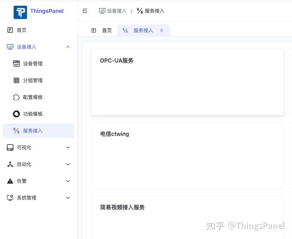292x239 pixels.
Task: Select the 服务接入 sidebar icon
Action: [16, 131]
